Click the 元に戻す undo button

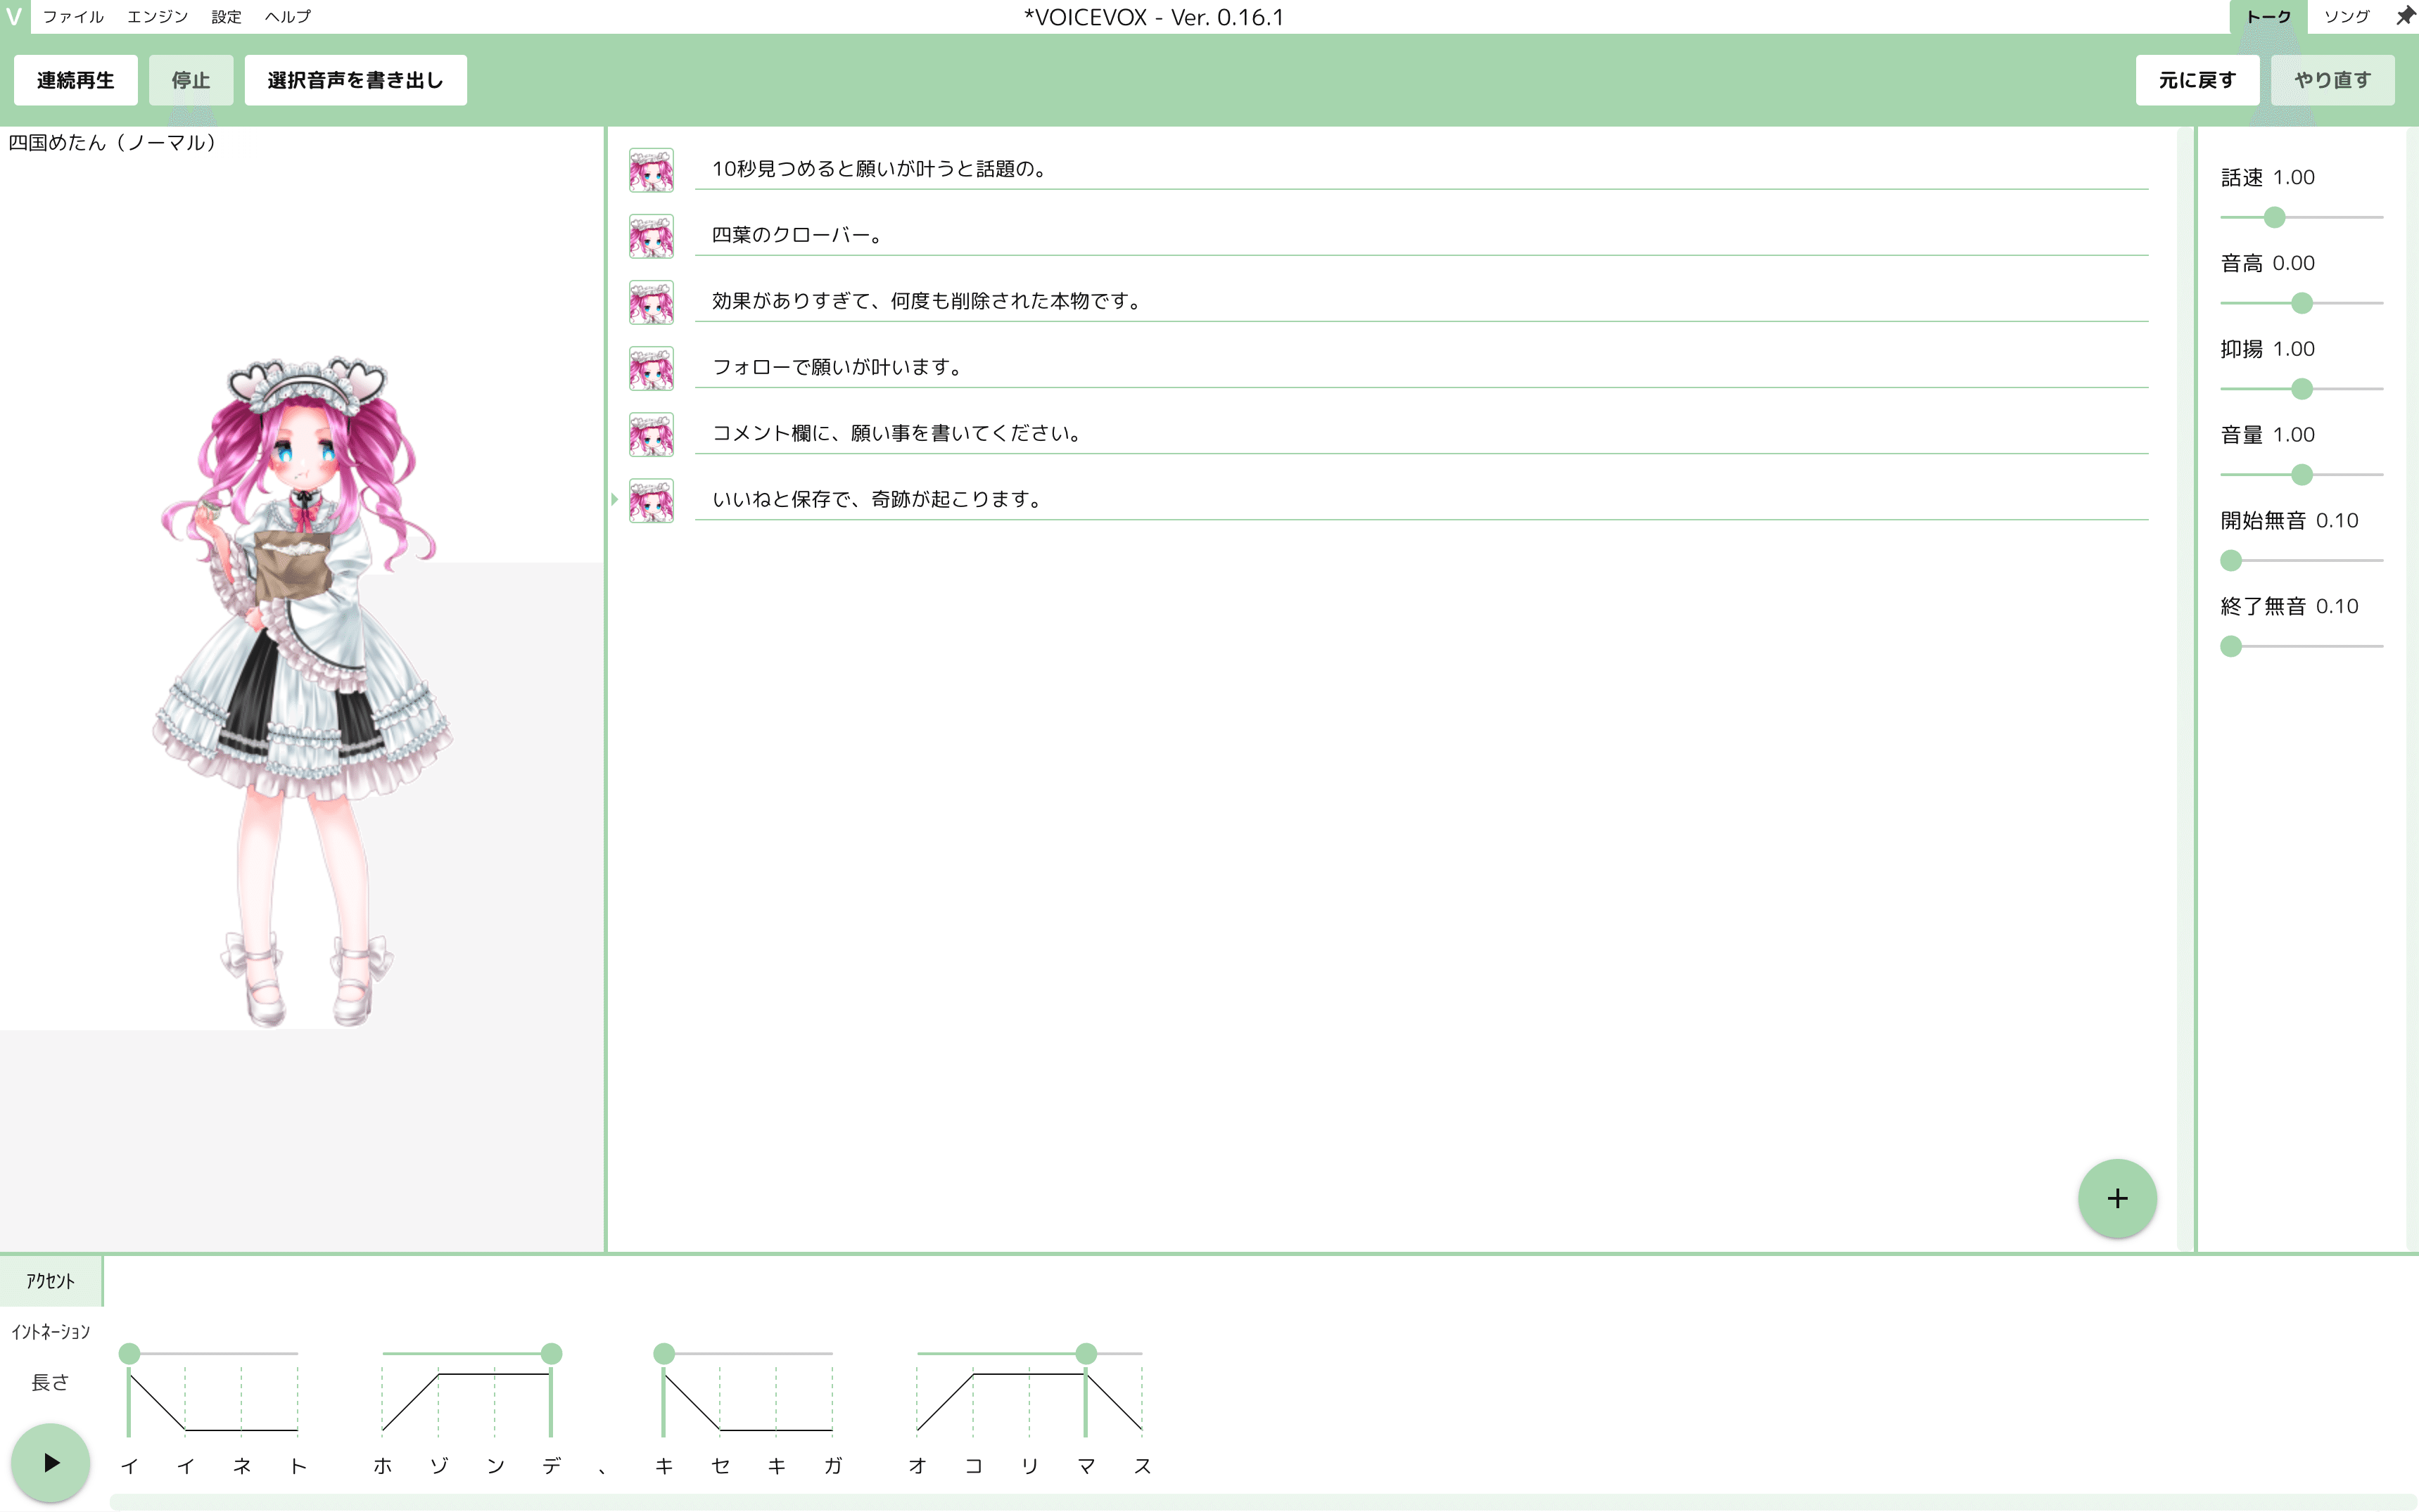(2197, 80)
